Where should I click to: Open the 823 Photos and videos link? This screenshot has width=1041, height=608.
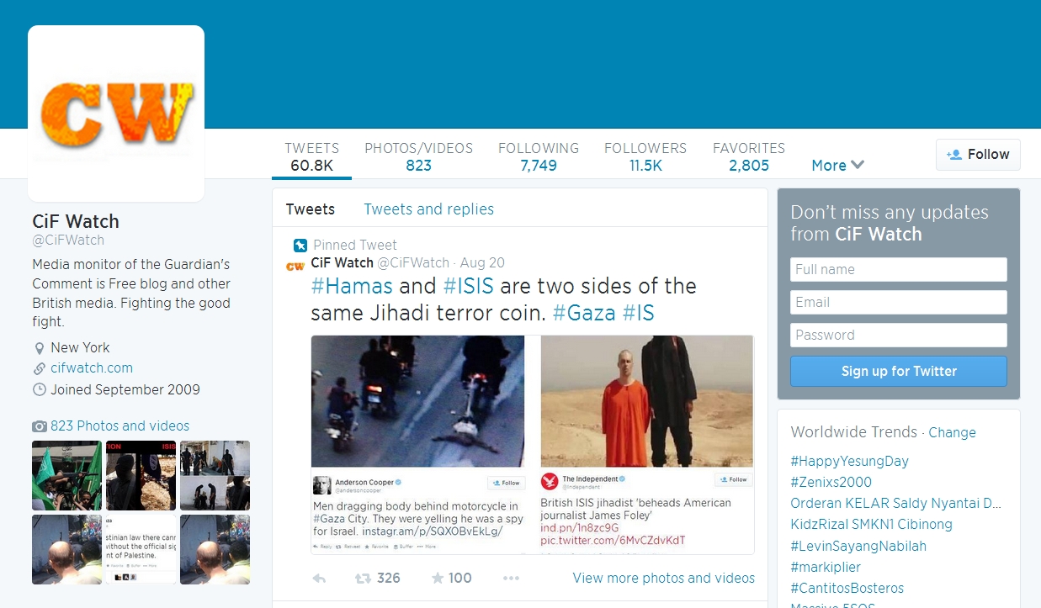120,426
